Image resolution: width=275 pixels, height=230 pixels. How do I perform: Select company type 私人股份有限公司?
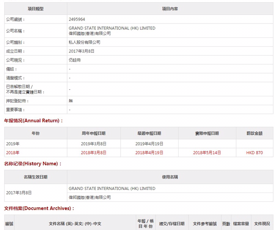[84, 42]
